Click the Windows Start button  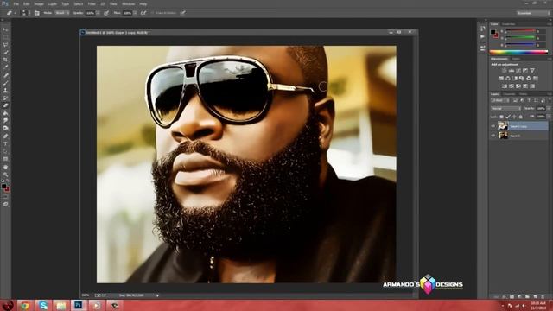(8, 305)
